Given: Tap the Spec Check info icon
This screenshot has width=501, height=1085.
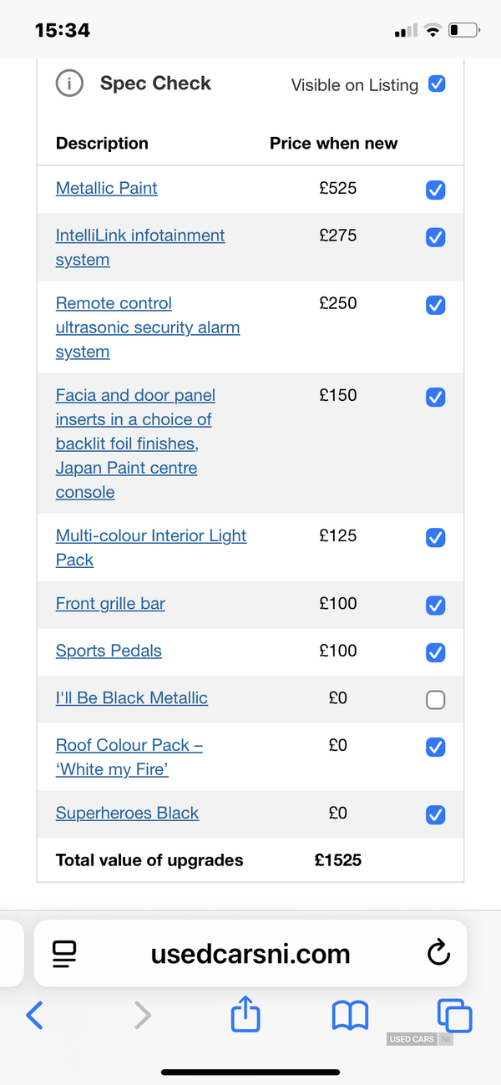Looking at the screenshot, I should (69, 84).
